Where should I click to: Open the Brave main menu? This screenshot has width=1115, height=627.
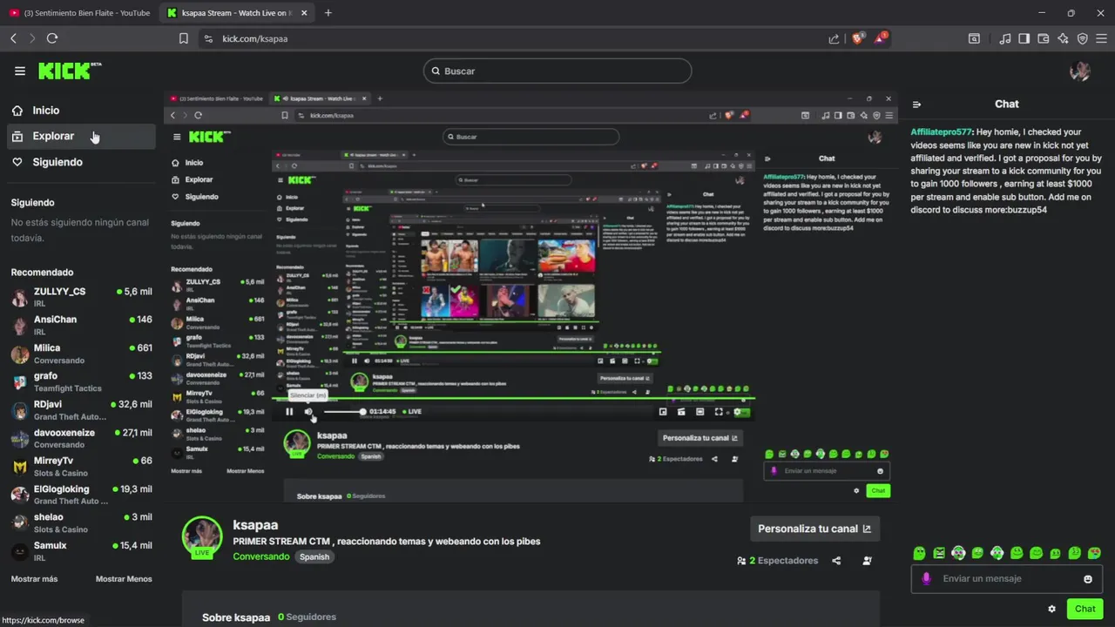click(x=1102, y=38)
